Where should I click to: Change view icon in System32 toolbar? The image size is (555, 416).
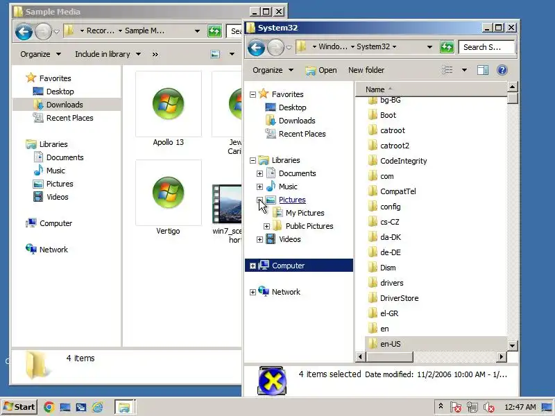(x=447, y=70)
